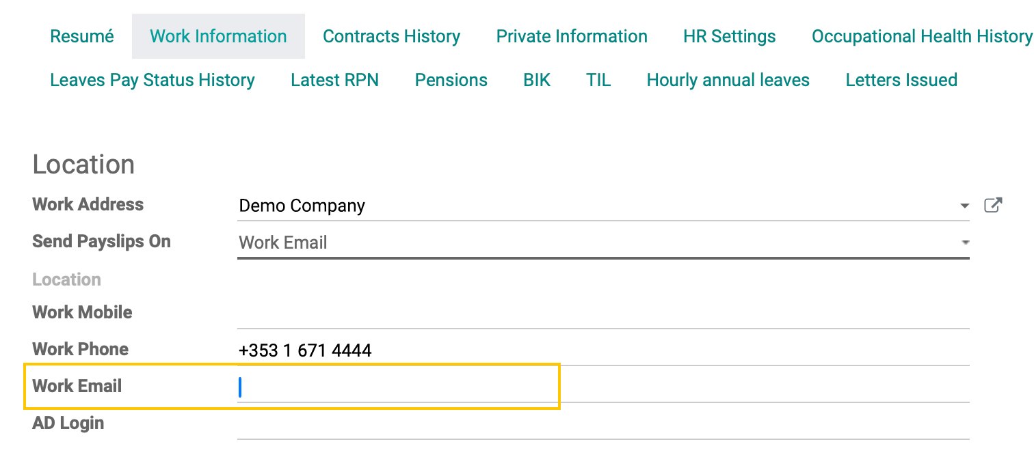The height and width of the screenshot is (470, 1034).
Task: Open the Work Address external link icon
Action: pyautogui.click(x=993, y=205)
